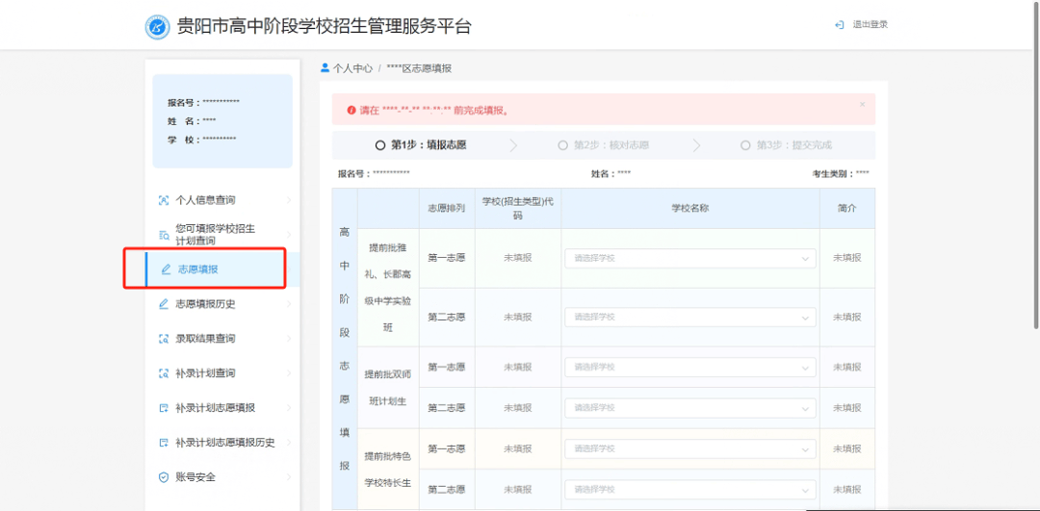
Task: Click the platform logo in the header
Action: (157, 26)
